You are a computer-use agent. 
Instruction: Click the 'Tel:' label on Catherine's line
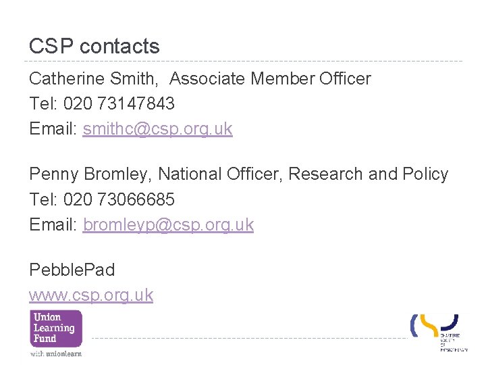(x=43, y=104)
